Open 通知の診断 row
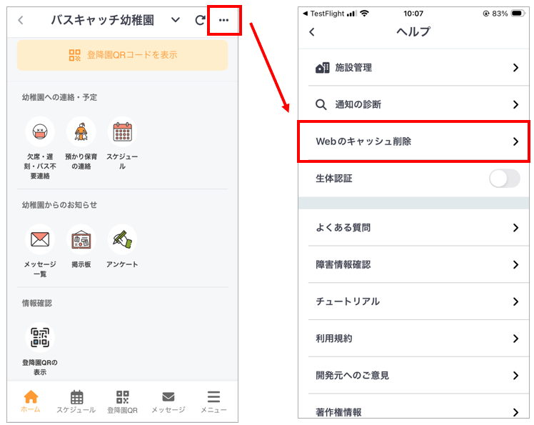The height and width of the screenshot is (425, 534). (x=413, y=104)
